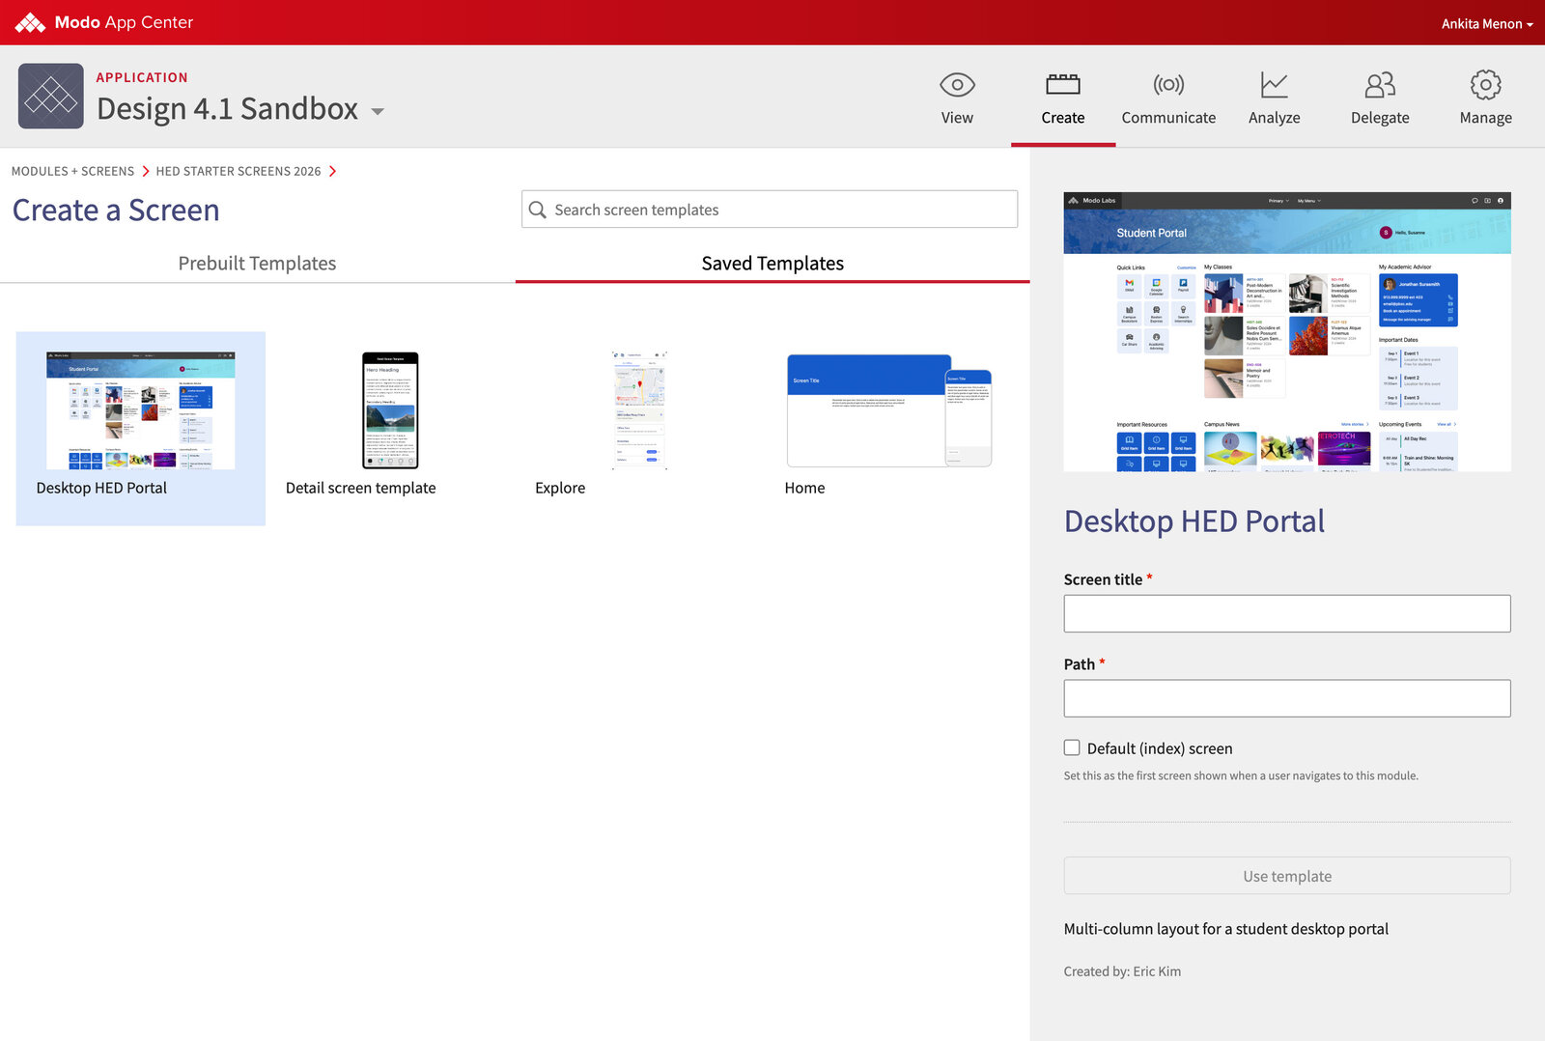Open the Analyze chart icon

[x=1274, y=85]
